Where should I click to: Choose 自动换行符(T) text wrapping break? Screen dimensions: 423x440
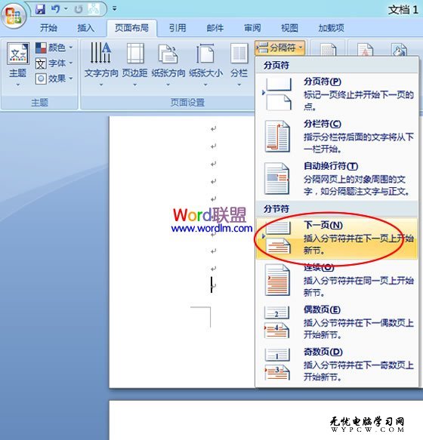336,179
